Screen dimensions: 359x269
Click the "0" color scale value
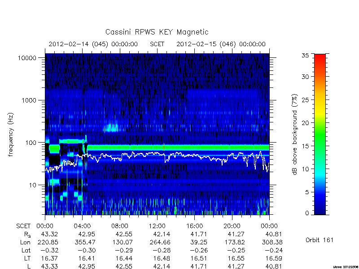click(x=307, y=213)
